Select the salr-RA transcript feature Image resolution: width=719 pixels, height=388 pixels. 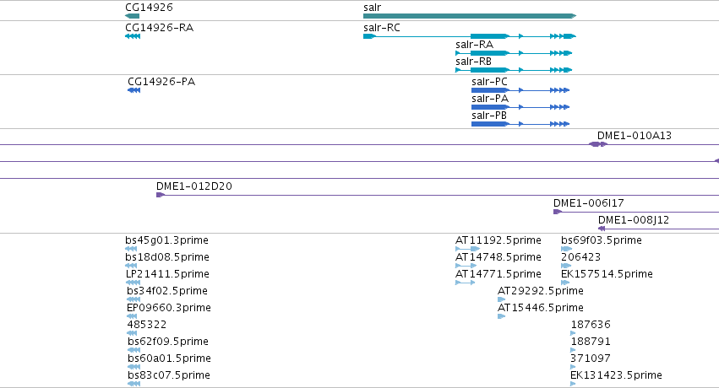pyautogui.click(x=514, y=53)
